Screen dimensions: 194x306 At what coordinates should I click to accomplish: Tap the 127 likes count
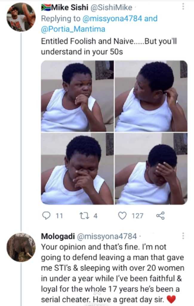(x=137, y=216)
